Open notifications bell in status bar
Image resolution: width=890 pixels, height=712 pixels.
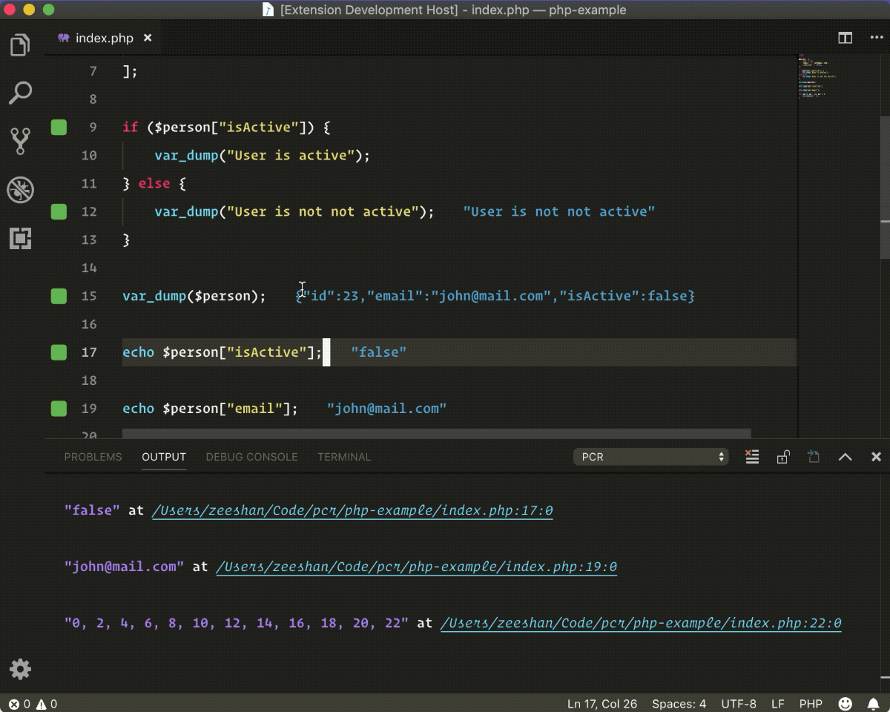pos(874,704)
